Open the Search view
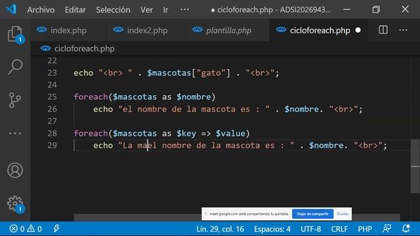420x236 pixels. tap(15, 66)
